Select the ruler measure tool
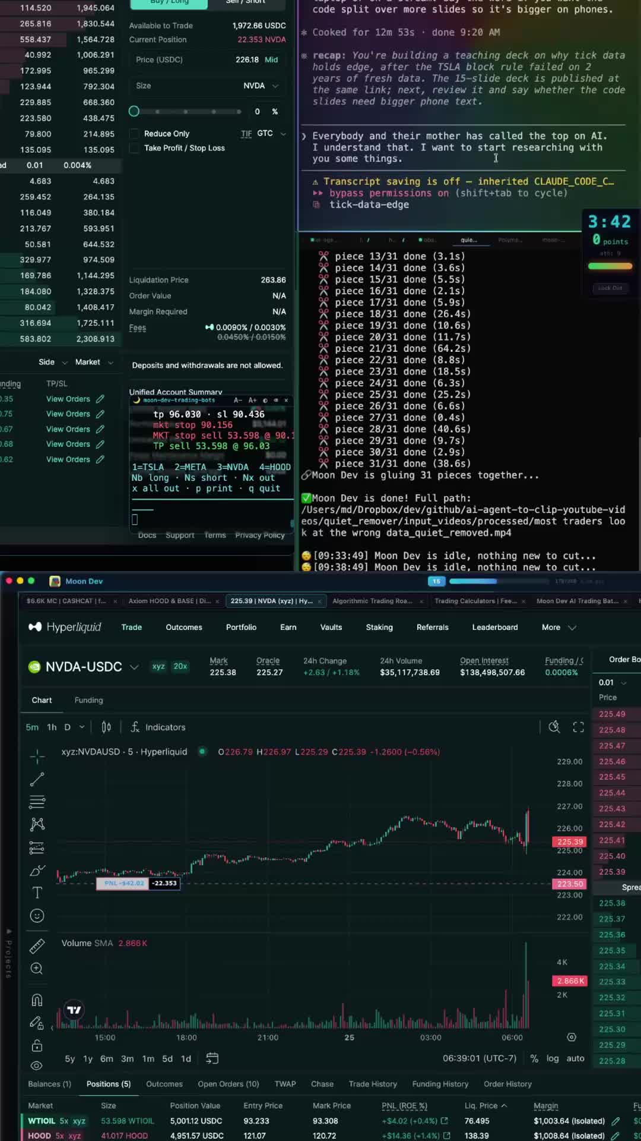This screenshot has height=1141, width=641. click(x=37, y=945)
